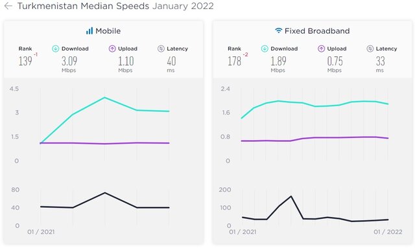The height and width of the screenshot is (248, 415).
Task: Click the Fixed Broadband wifi icon
Action: click(x=278, y=30)
